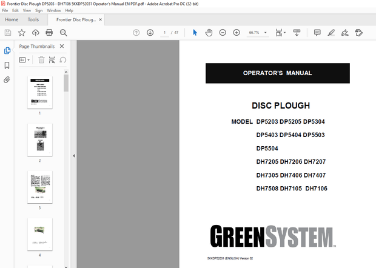This screenshot has width=376, height=268.
Task: Select the Frontier Disc Ploug... document tab
Action: coord(76,19)
